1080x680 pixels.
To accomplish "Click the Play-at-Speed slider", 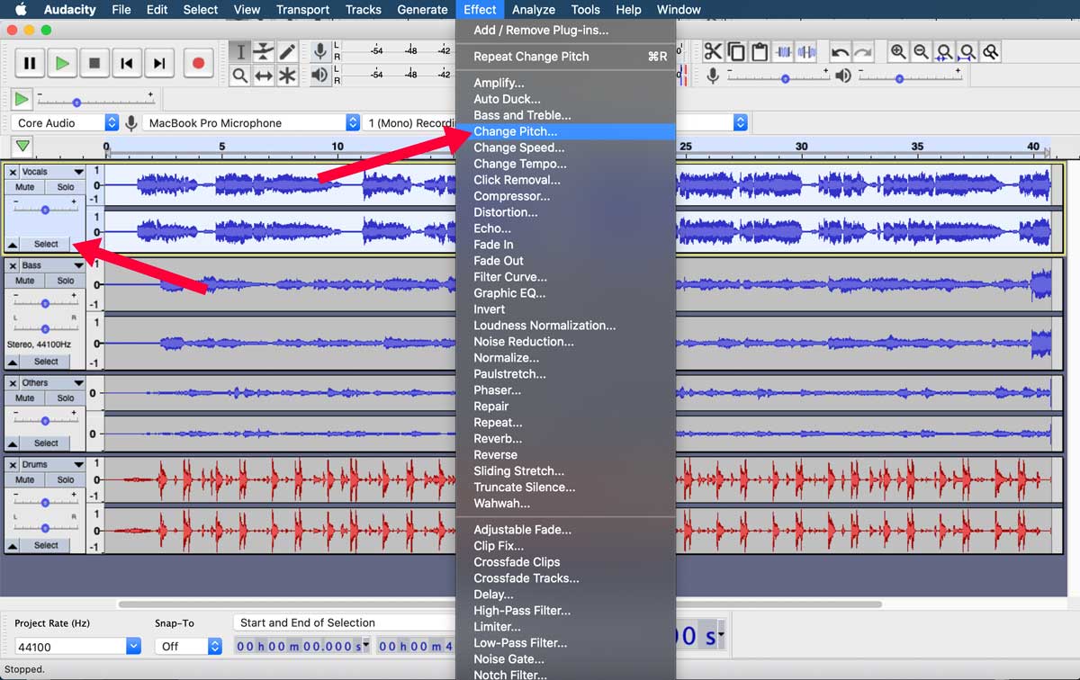I will coord(94,100).
